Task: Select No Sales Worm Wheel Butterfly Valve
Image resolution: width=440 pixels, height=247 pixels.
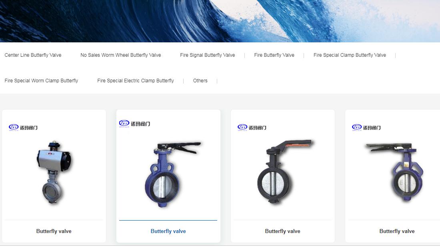Action: pos(120,55)
